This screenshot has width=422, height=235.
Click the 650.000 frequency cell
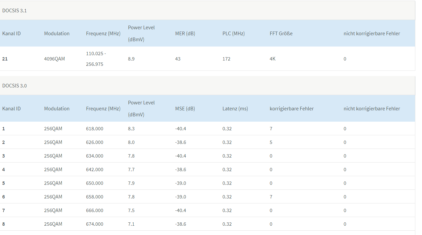(x=95, y=183)
